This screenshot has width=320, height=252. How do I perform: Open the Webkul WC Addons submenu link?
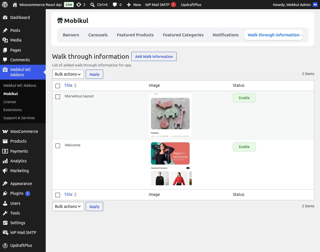[x=20, y=86]
